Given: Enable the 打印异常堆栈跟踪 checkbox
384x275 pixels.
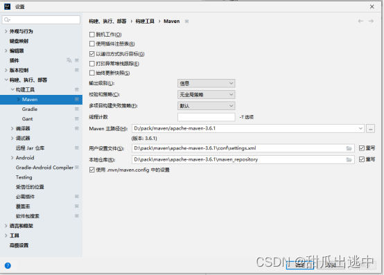Looking at the screenshot, I should point(92,64).
